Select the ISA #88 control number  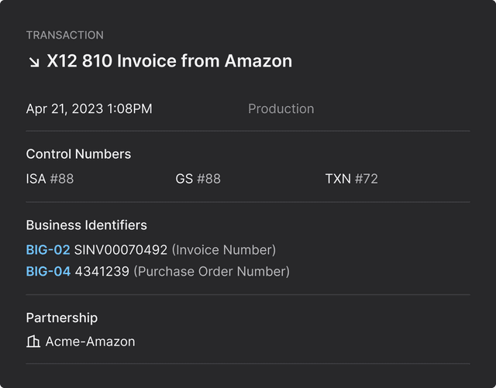pyautogui.click(x=50, y=179)
